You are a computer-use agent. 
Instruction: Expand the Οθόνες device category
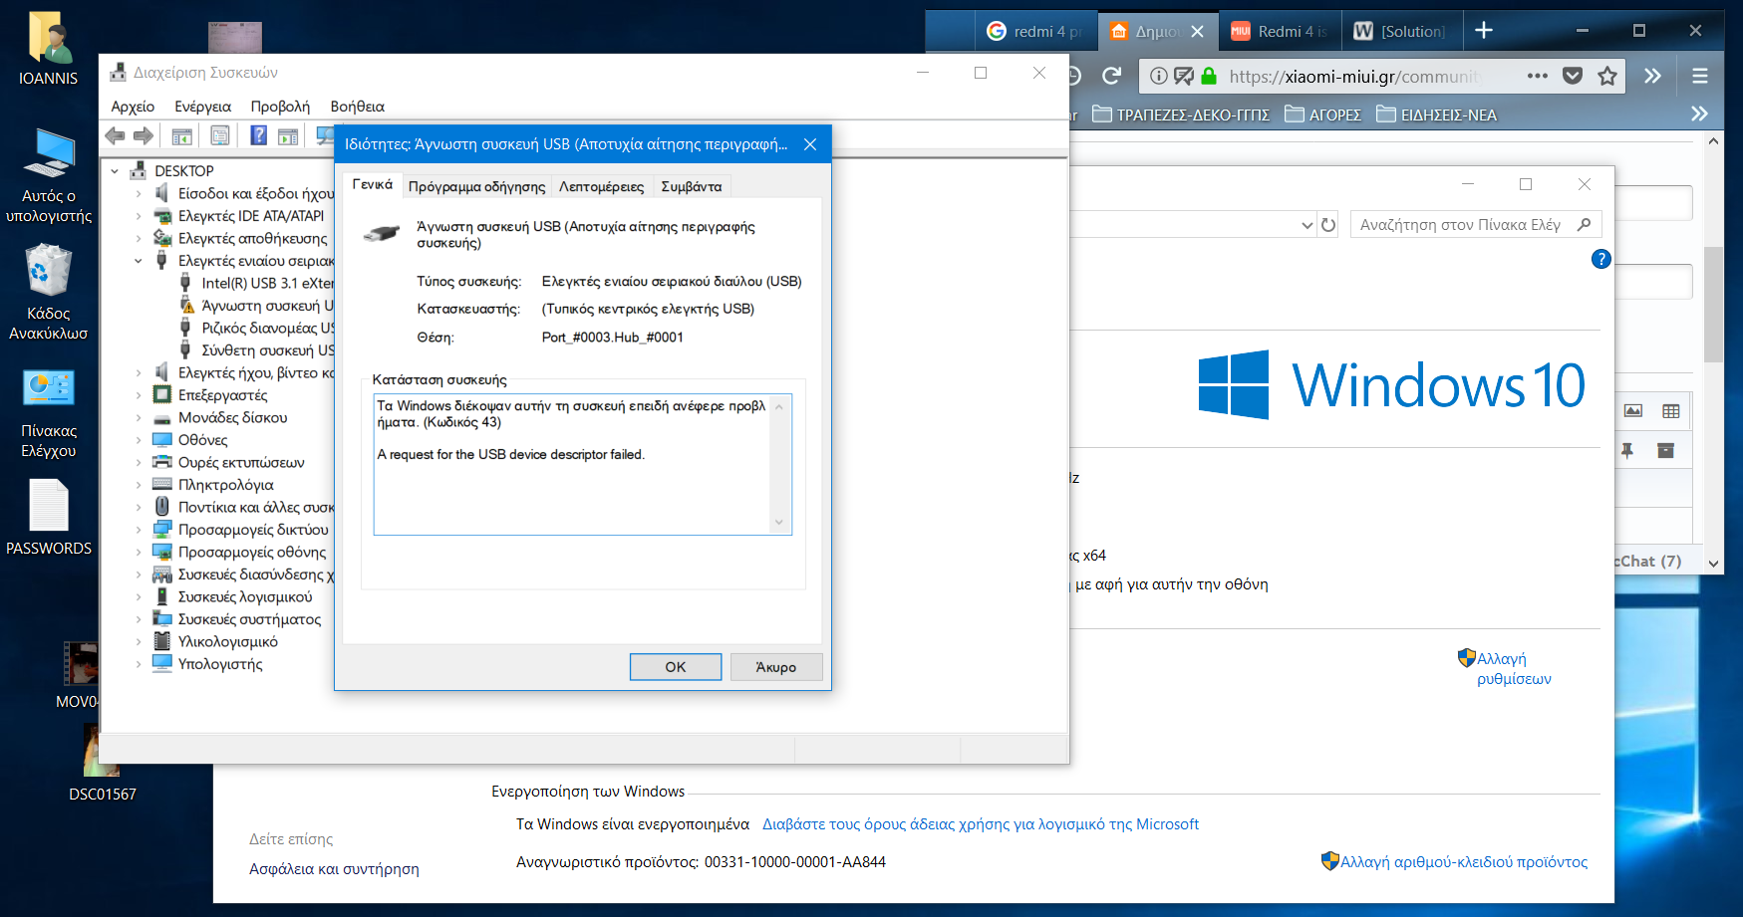[139, 440]
